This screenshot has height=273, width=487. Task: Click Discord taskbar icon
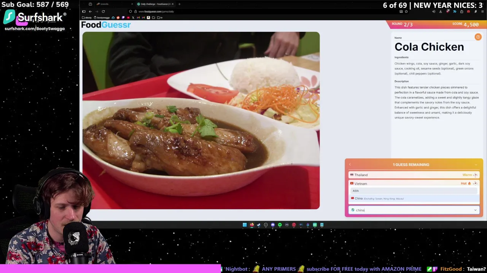[x=273, y=225]
